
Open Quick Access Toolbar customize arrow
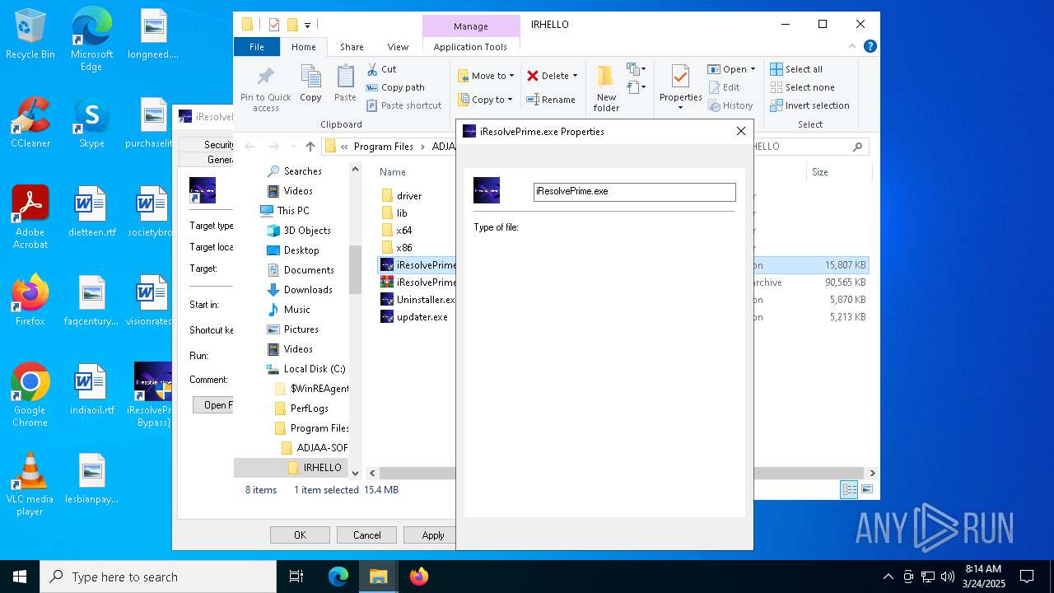[x=307, y=25]
